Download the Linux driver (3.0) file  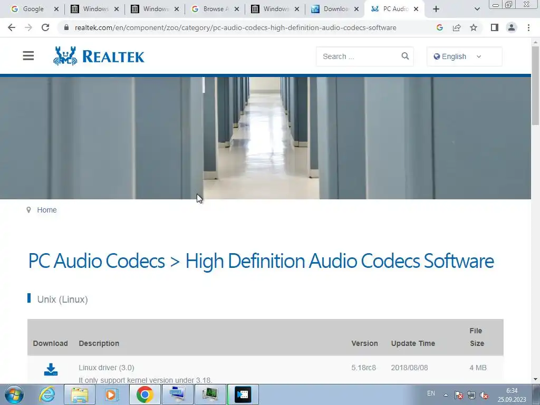coord(51,369)
